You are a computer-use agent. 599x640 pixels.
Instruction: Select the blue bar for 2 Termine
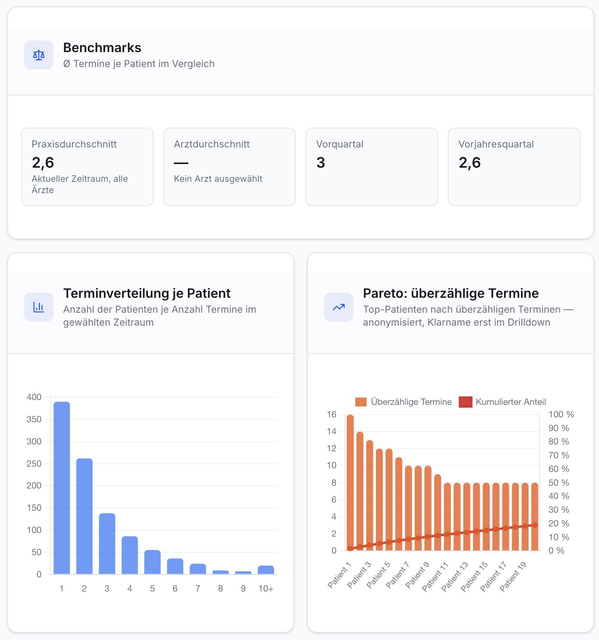point(84,516)
